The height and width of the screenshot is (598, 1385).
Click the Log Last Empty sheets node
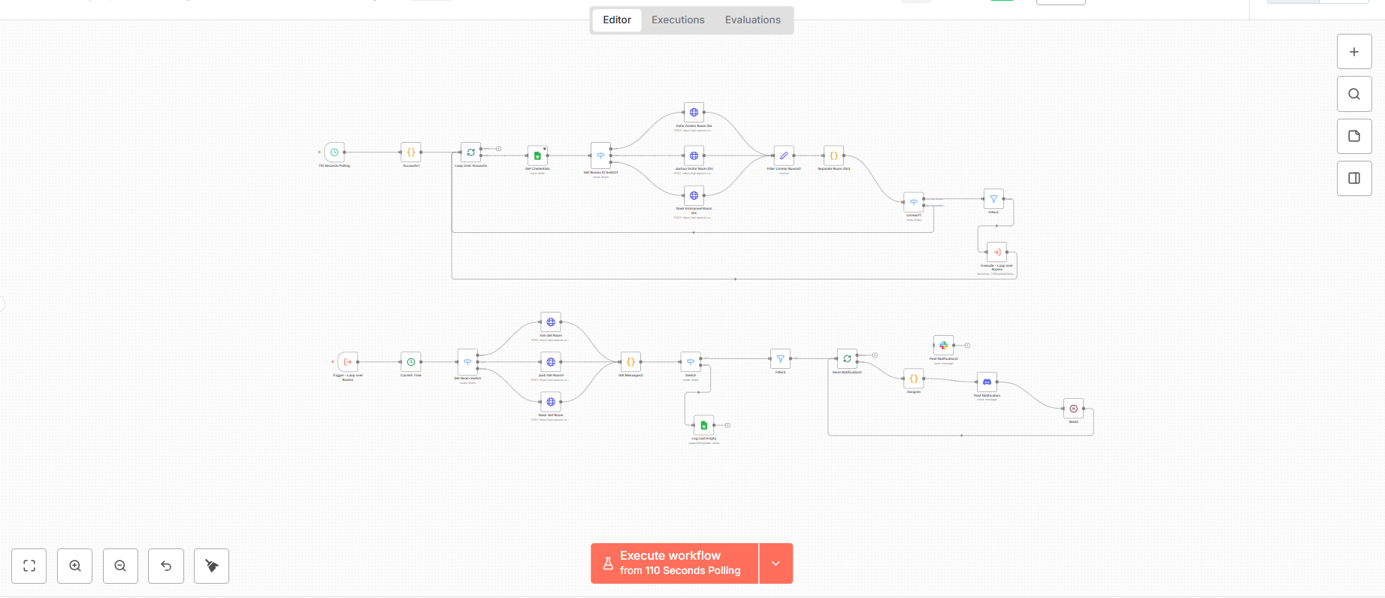pyautogui.click(x=704, y=425)
